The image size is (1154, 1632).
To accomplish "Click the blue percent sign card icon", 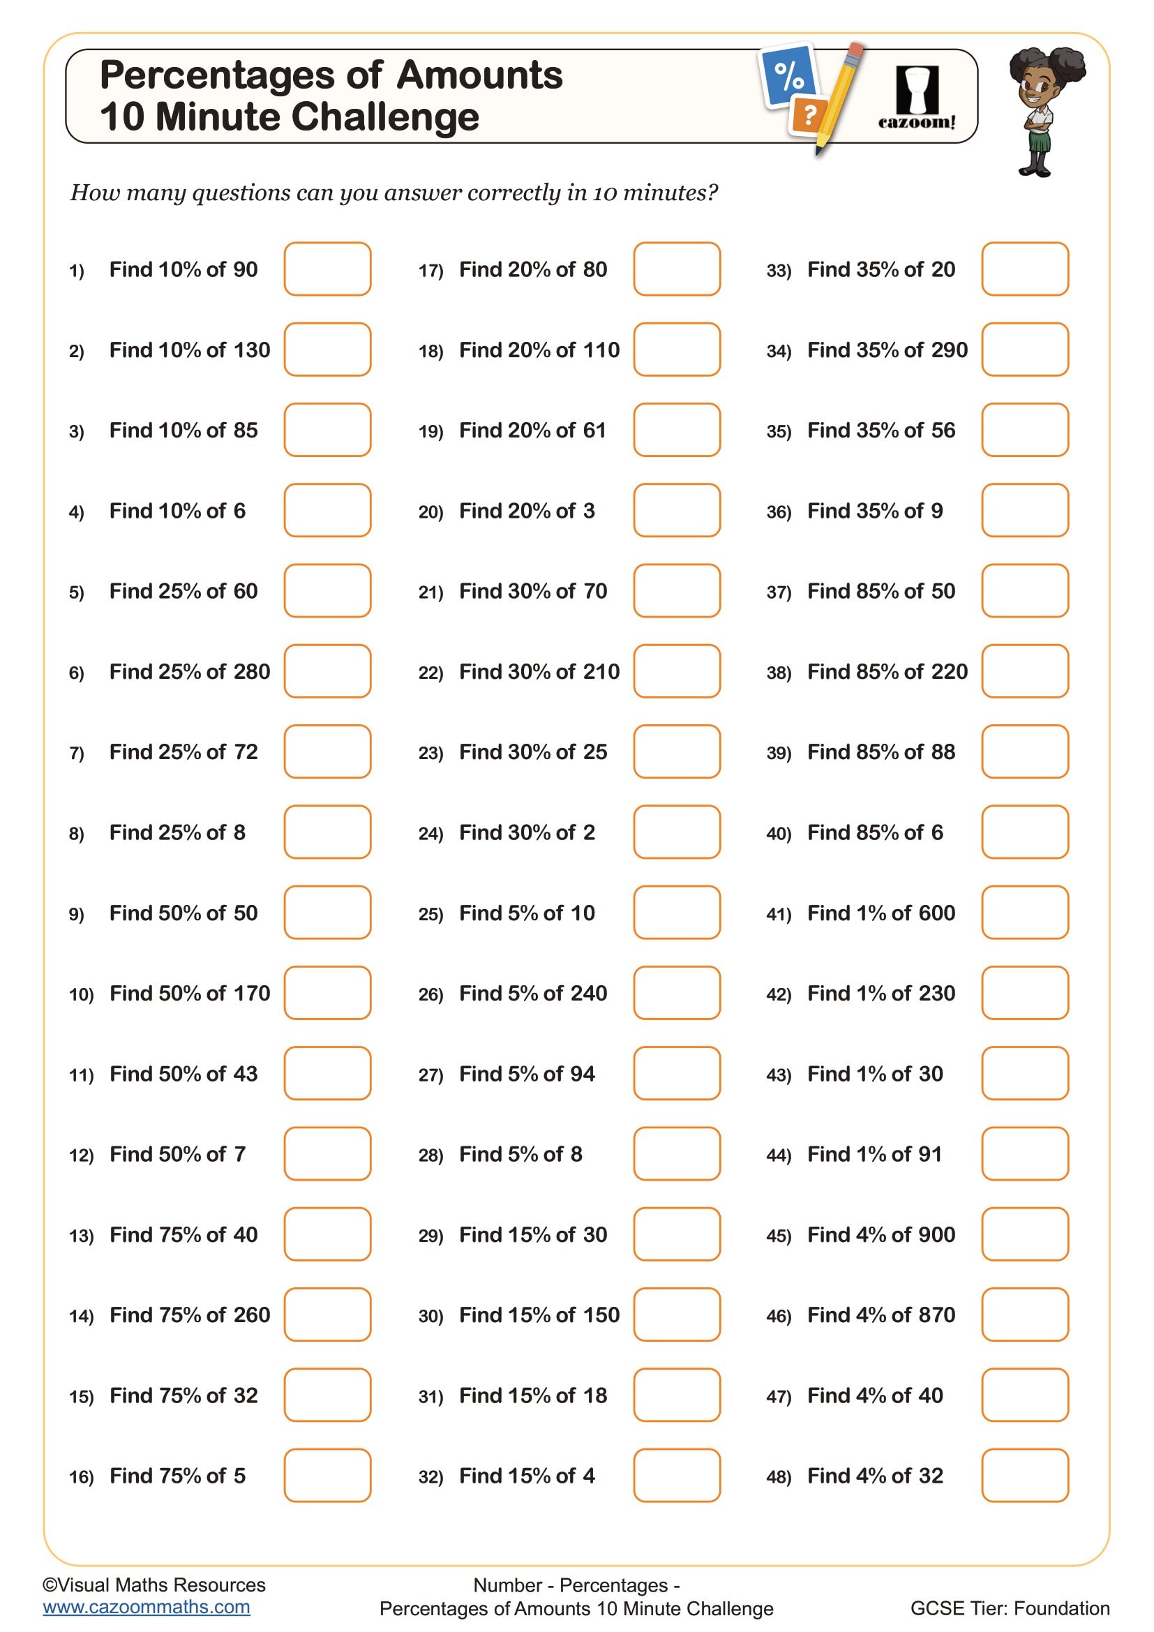I will tap(788, 74).
